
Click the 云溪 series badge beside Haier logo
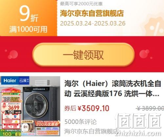(x=24, y=81)
